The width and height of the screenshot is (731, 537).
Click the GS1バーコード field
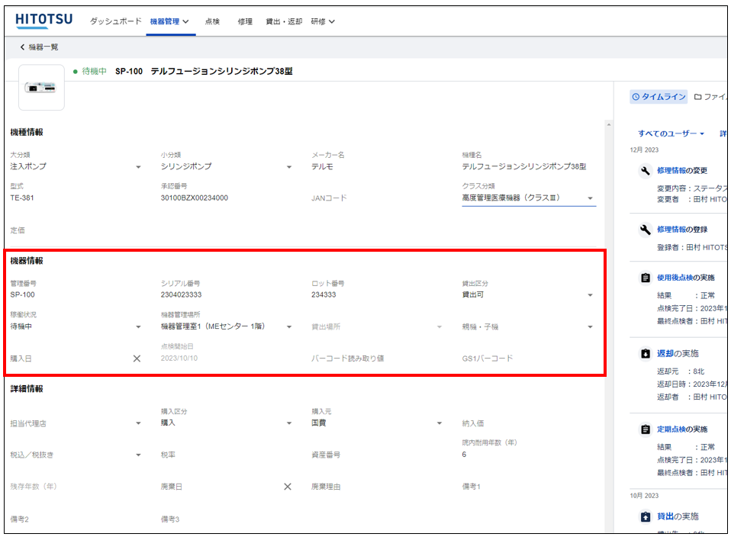click(x=529, y=359)
